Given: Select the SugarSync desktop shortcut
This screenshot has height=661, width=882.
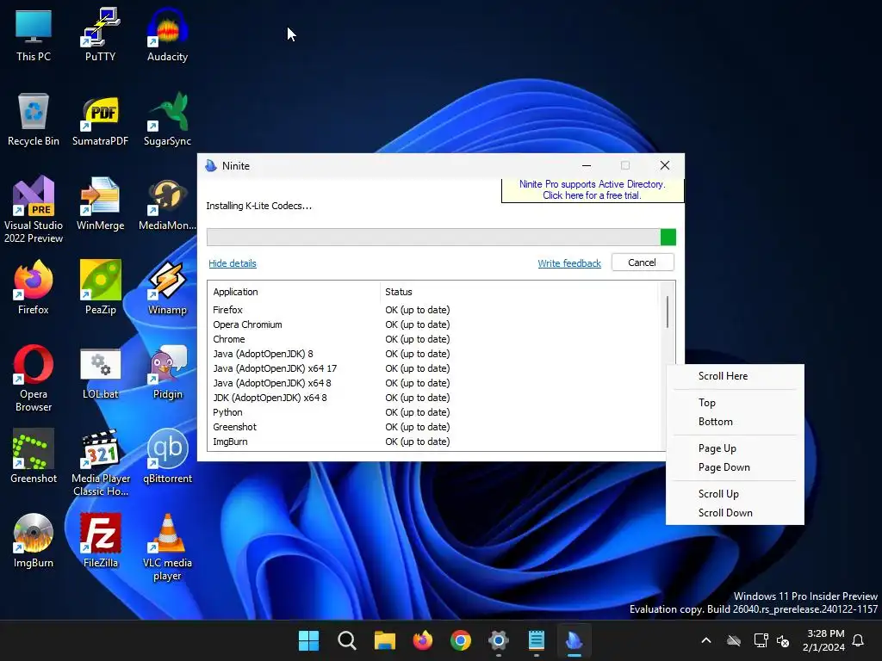Looking at the screenshot, I should tap(167, 120).
